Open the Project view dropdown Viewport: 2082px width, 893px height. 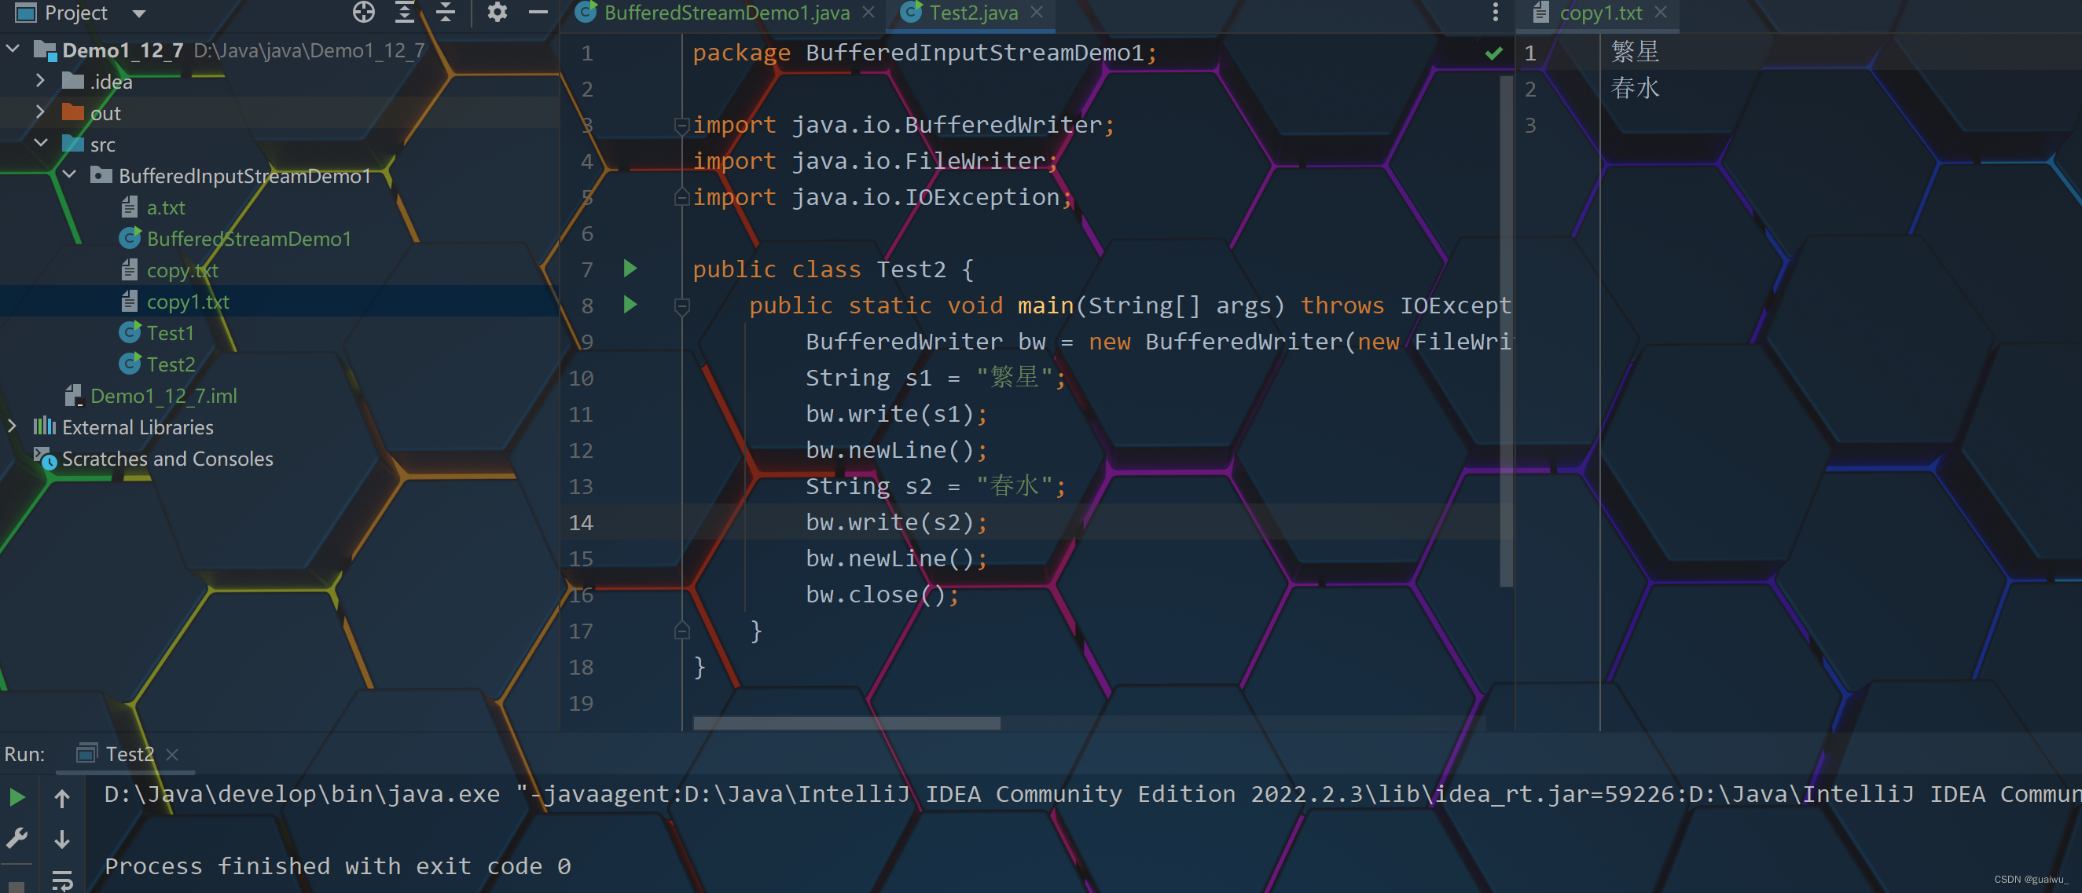point(139,13)
